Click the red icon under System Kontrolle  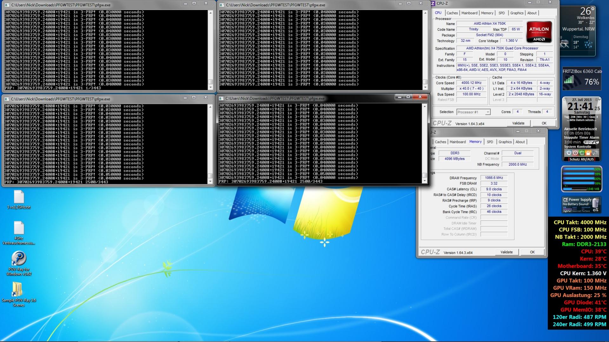point(575,153)
